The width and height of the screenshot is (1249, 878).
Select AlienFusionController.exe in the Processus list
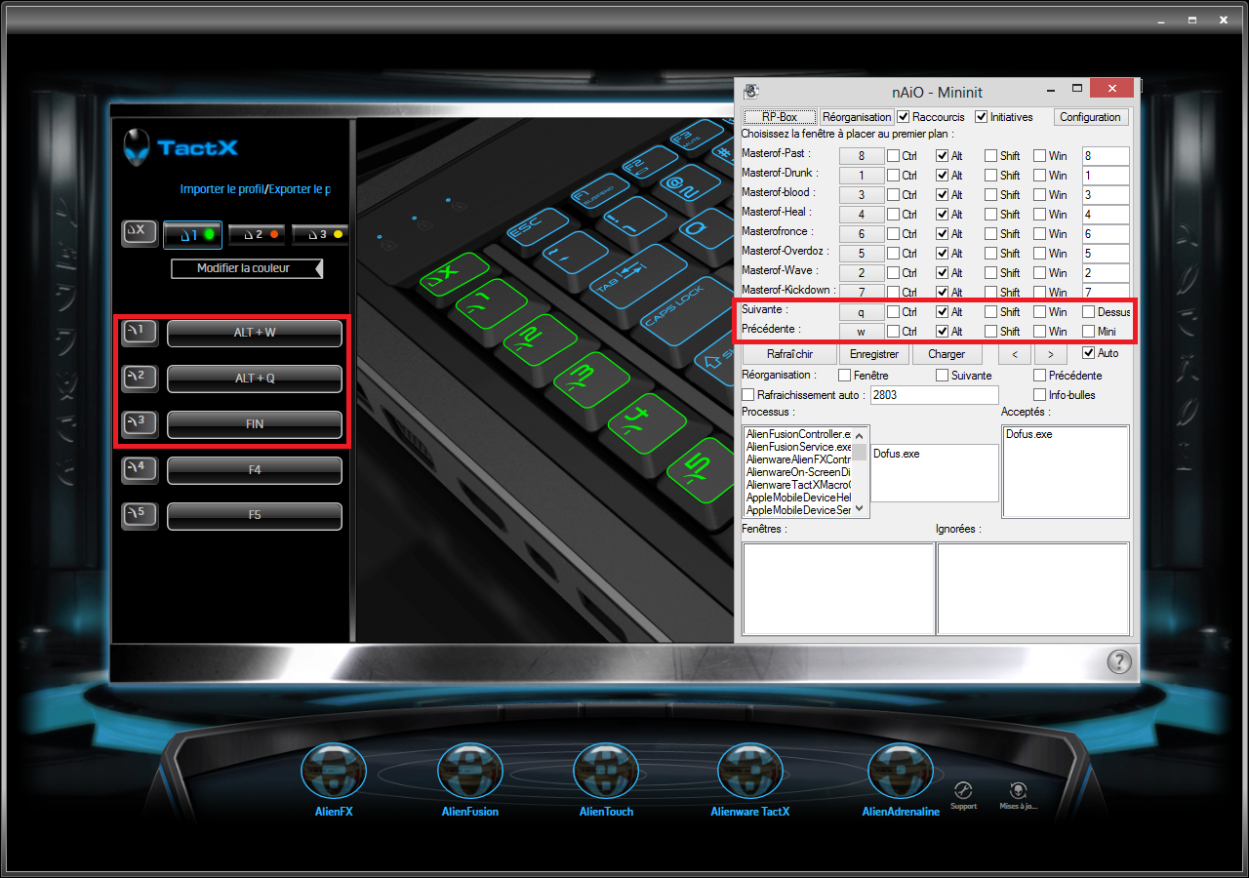pyautogui.click(x=798, y=434)
